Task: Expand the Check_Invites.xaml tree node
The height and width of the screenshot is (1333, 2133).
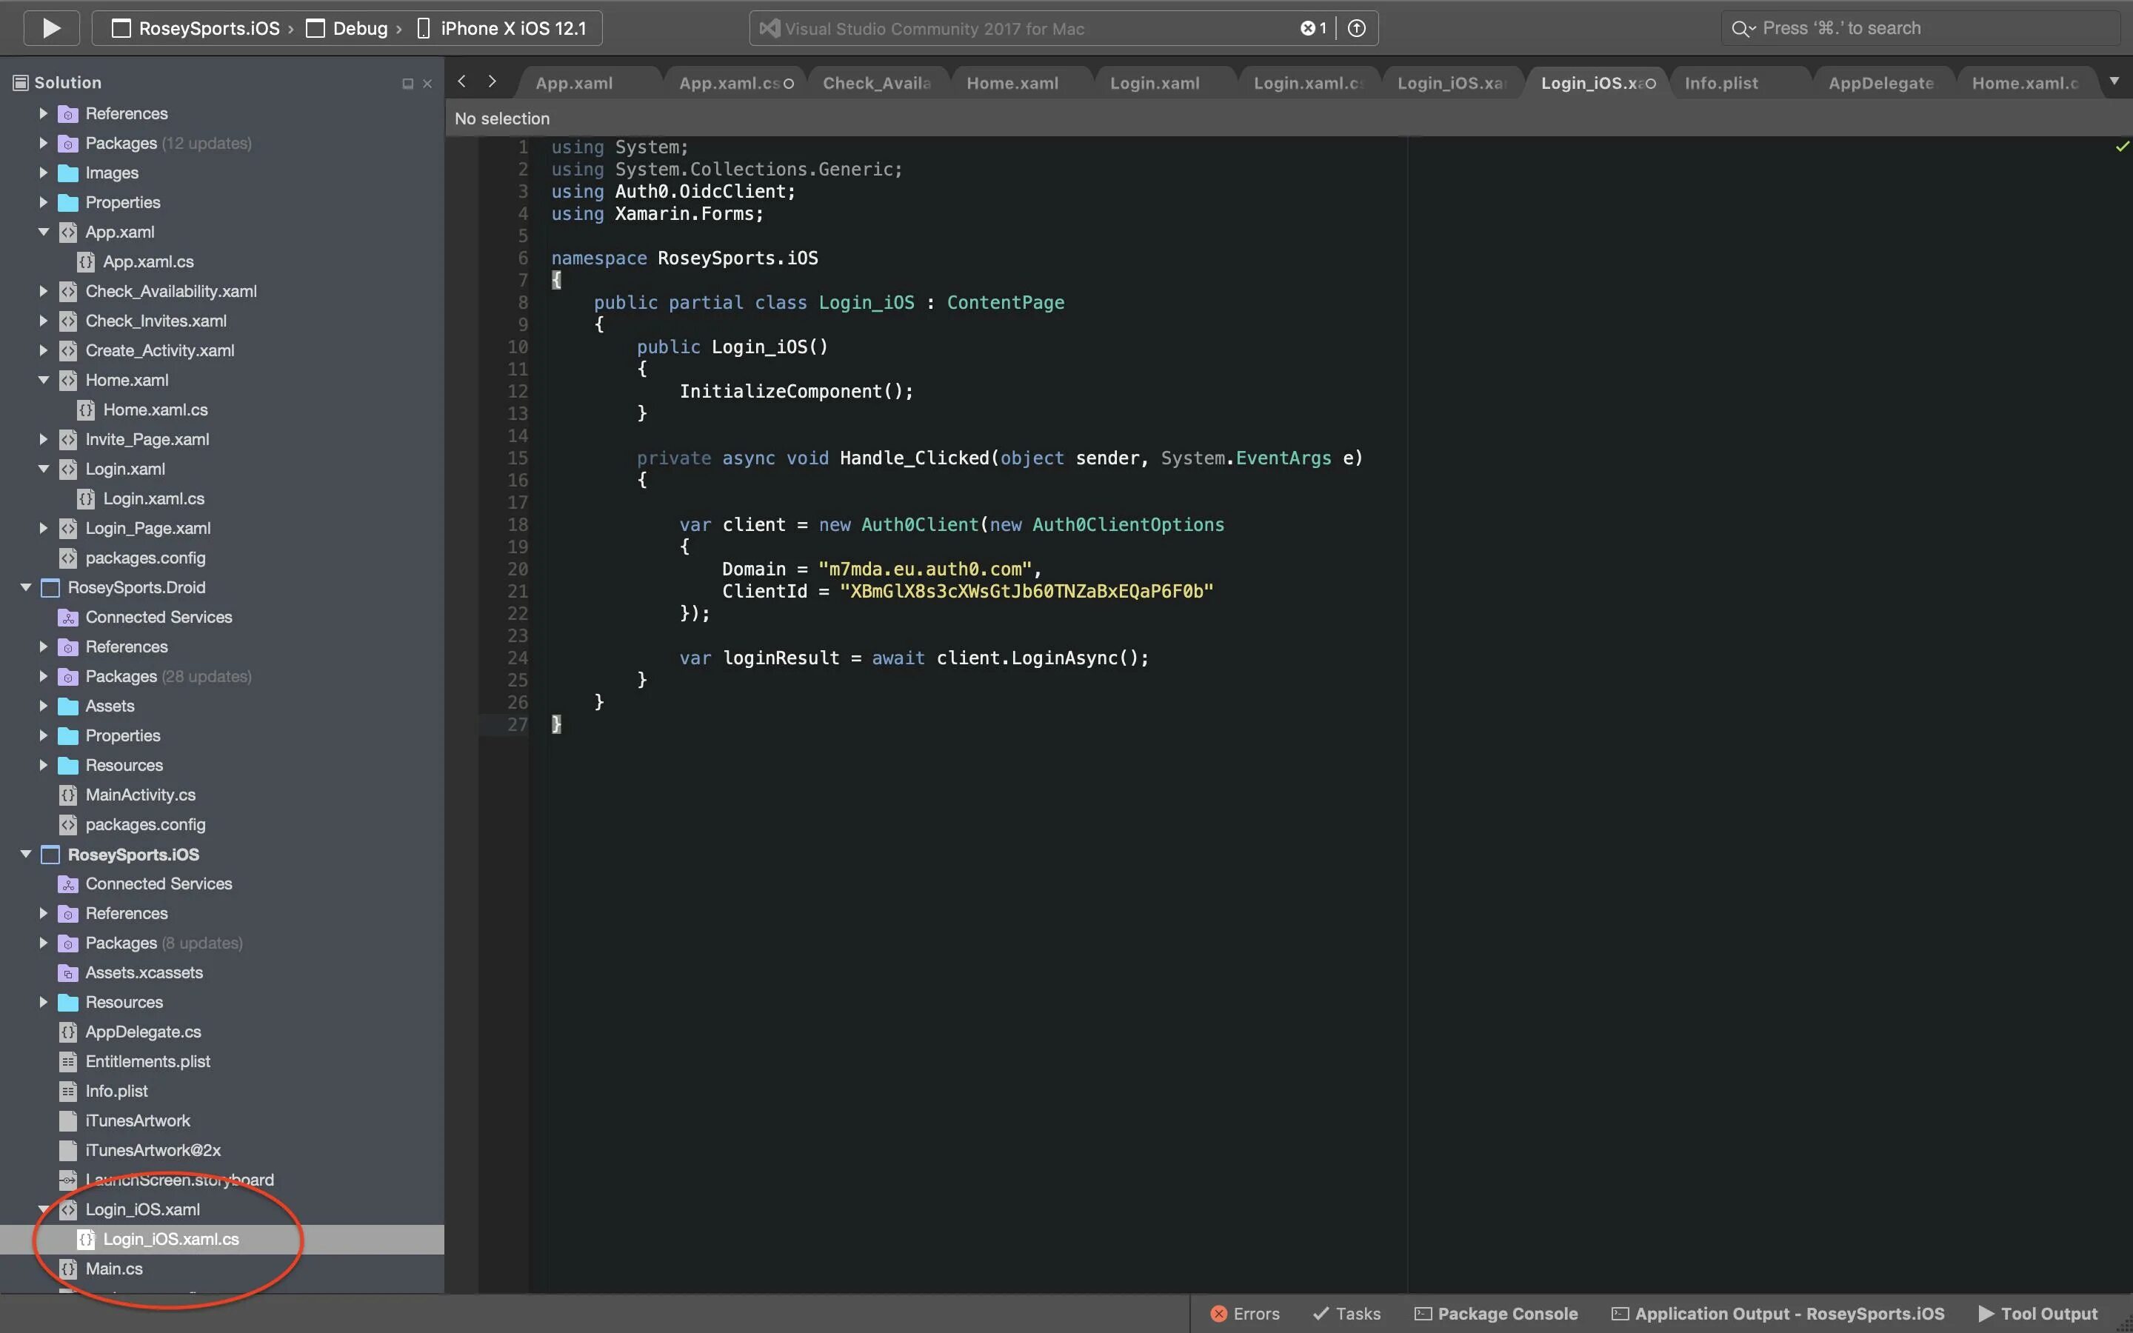Action: [43, 321]
